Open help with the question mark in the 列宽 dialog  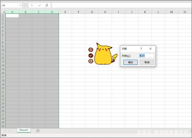click(141, 49)
